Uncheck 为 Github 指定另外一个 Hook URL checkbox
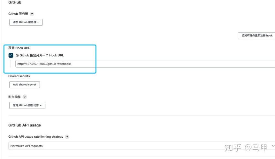Image resolution: width=275 pixels, height=159 pixels. click(x=11, y=55)
